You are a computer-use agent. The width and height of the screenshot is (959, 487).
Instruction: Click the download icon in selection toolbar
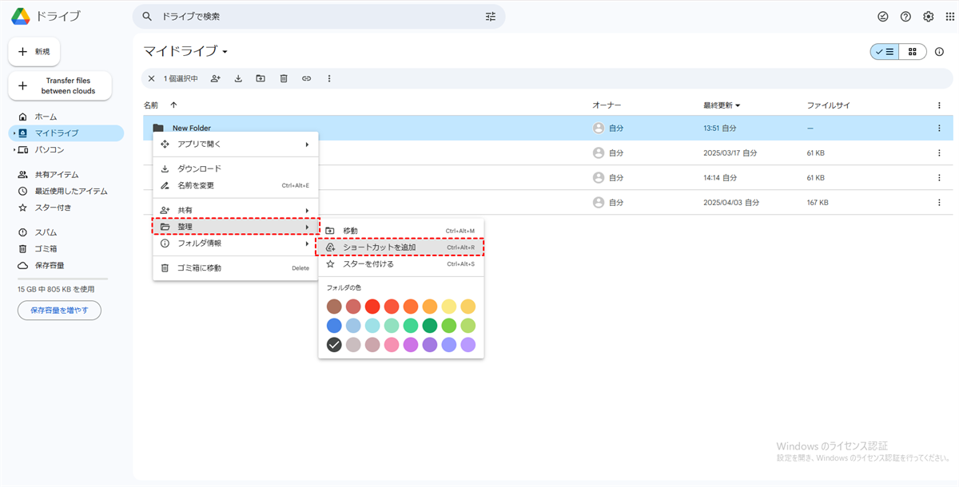click(238, 78)
